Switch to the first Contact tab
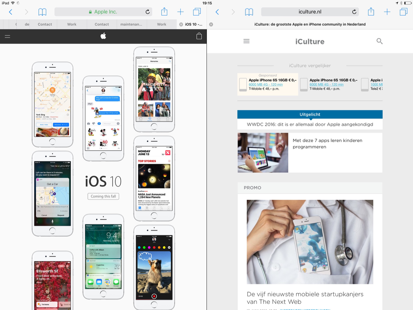Screen dimensions: 413x310 tap(45, 24)
